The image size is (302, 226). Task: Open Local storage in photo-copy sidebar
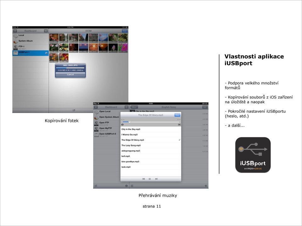click(31, 36)
